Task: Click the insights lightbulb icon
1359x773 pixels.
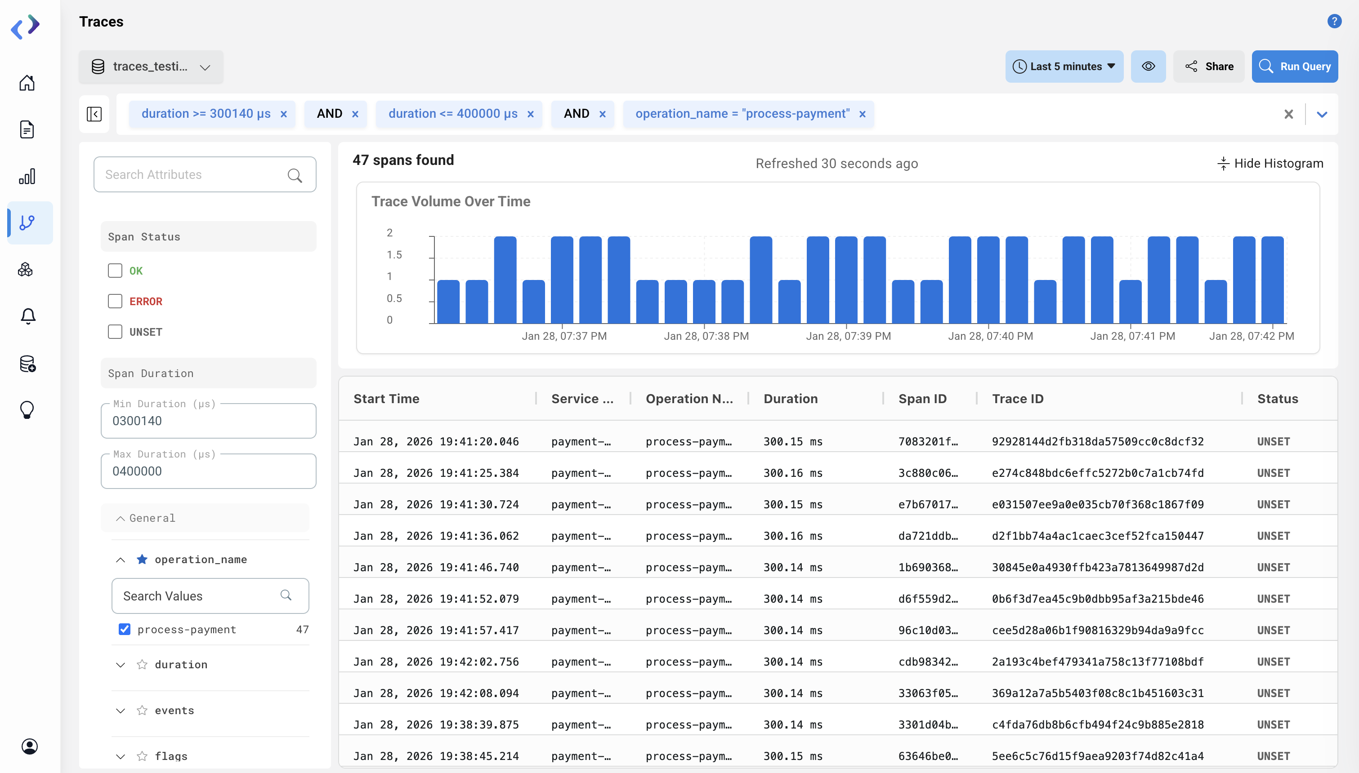Action: pos(27,409)
